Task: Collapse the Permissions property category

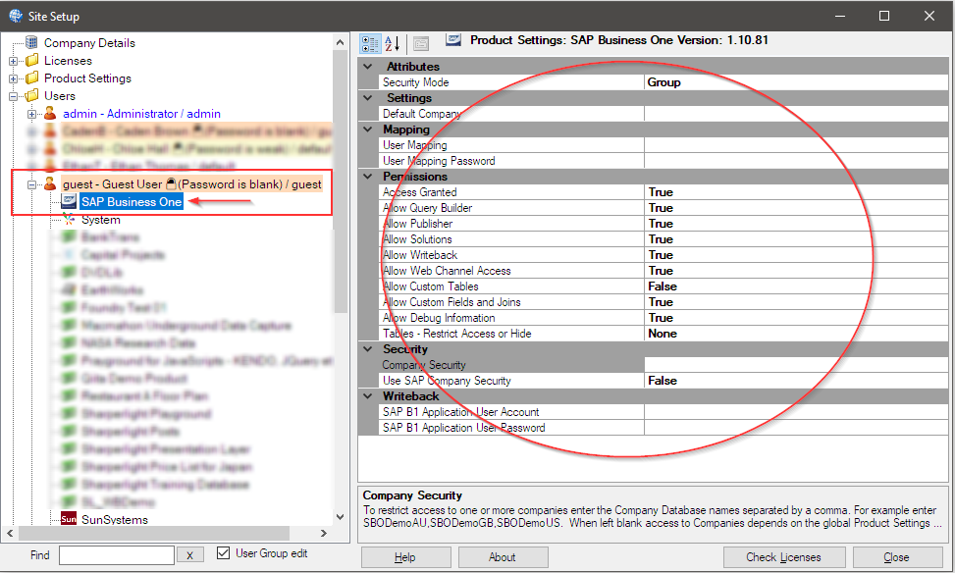Action: 368,176
